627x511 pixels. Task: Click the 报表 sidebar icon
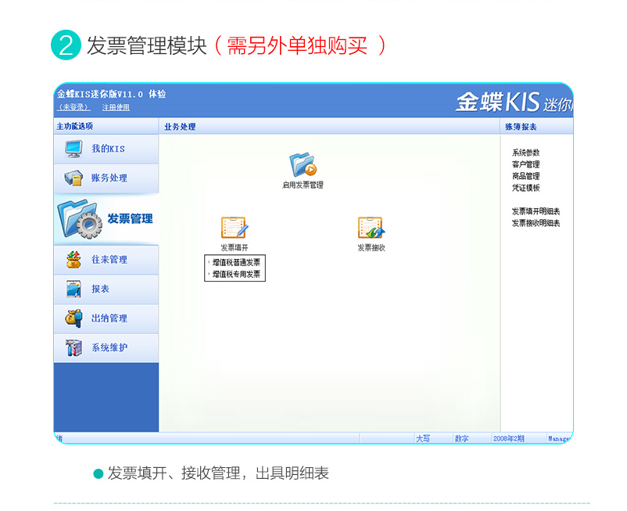(x=73, y=290)
